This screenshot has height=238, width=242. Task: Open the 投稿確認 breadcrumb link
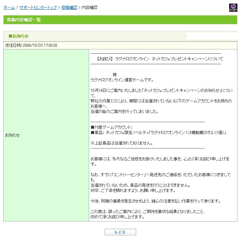[69, 8]
